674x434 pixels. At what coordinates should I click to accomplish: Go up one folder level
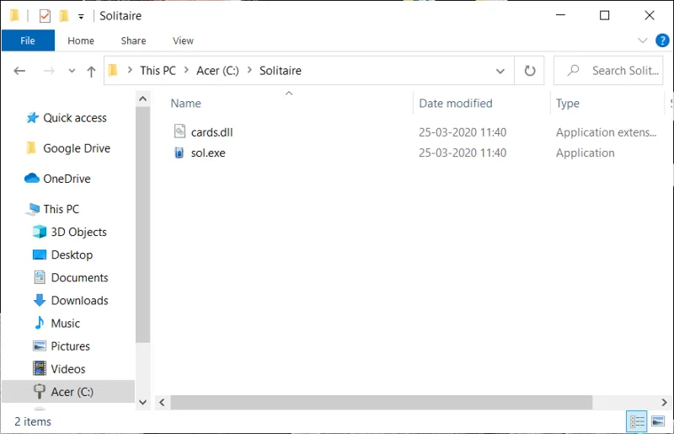point(91,71)
